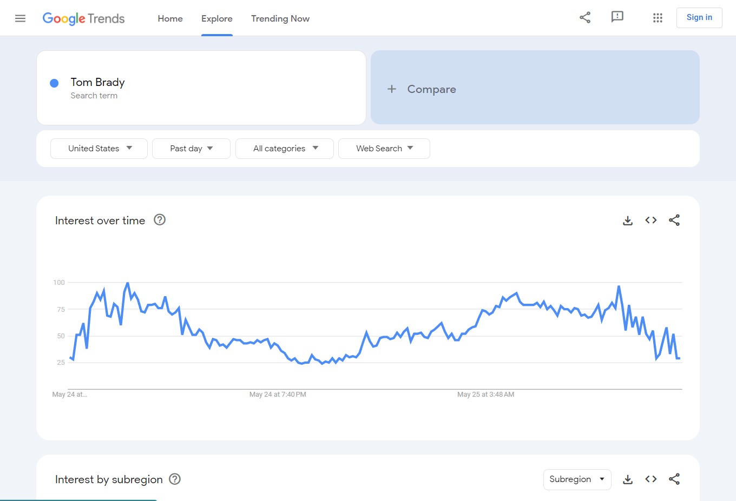Open the Google apps grid

coord(658,18)
